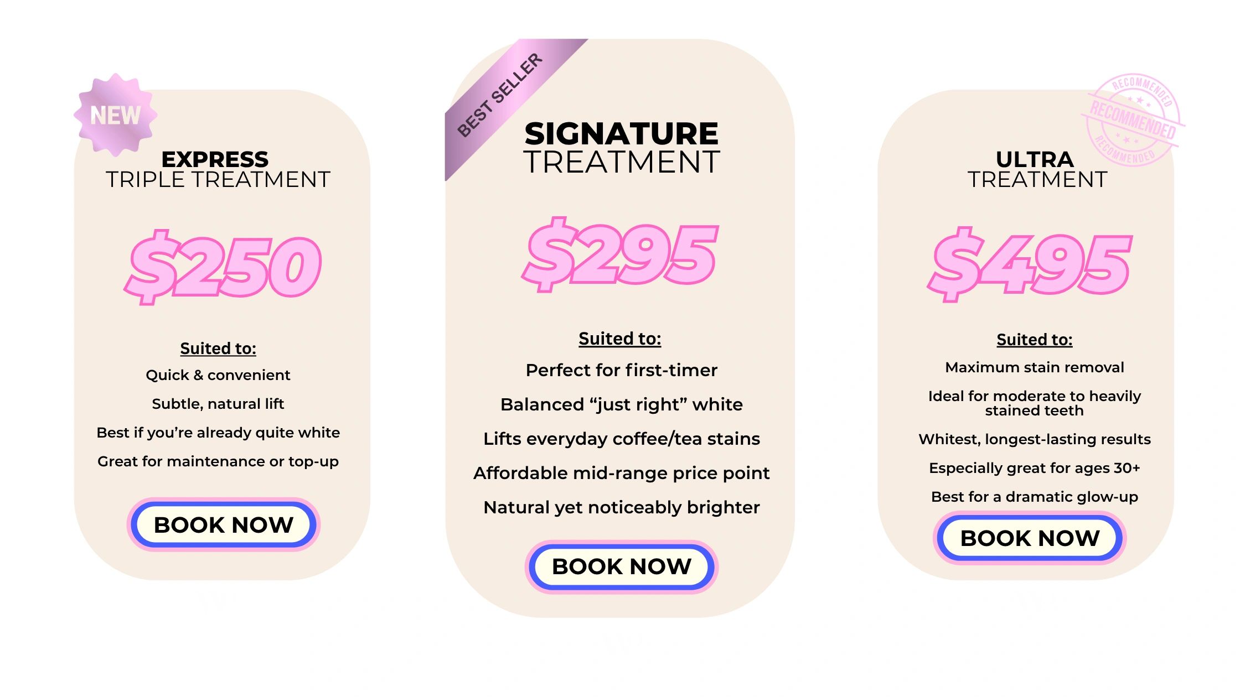The image size is (1240, 697).
Task: Click the SIGNATURE TREATMENT heading
Action: [621, 147]
